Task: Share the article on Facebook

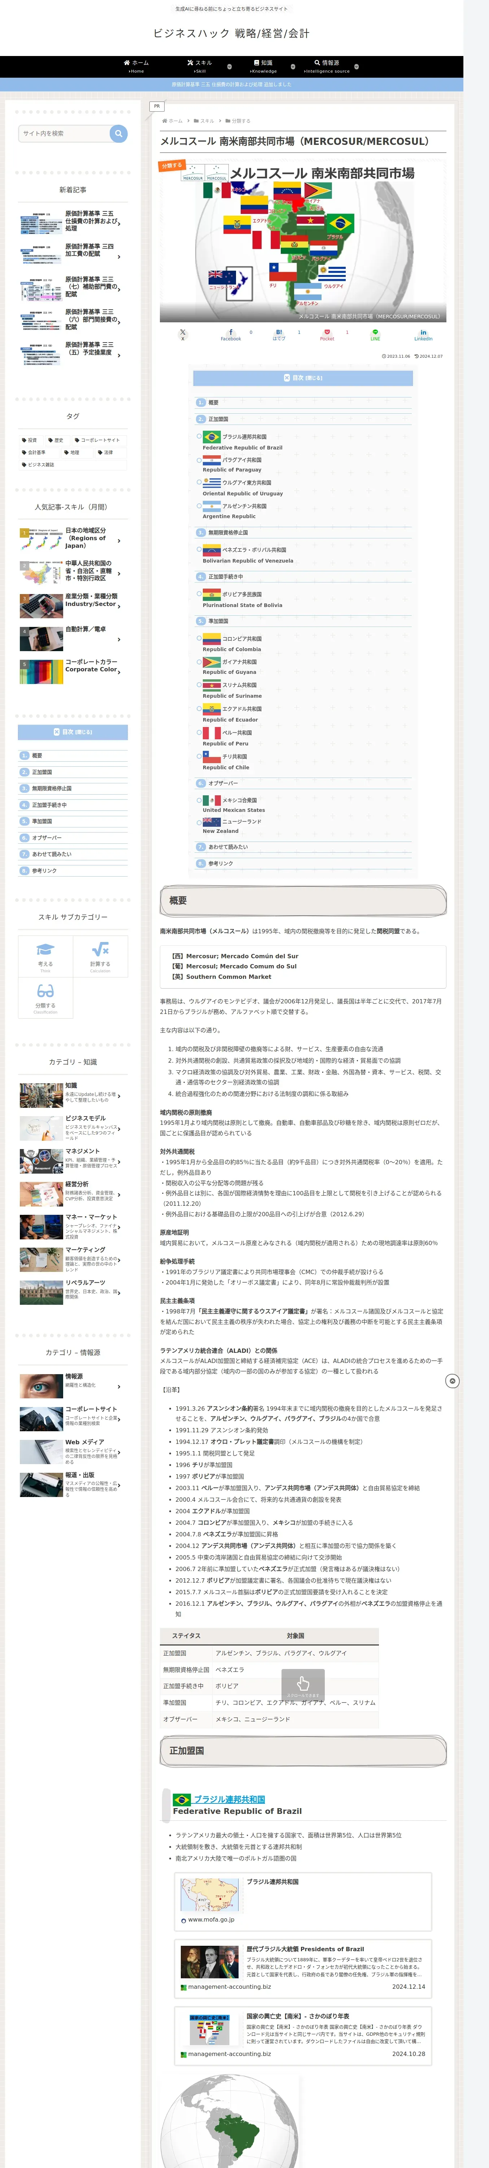Action: (x=231, y=334)
